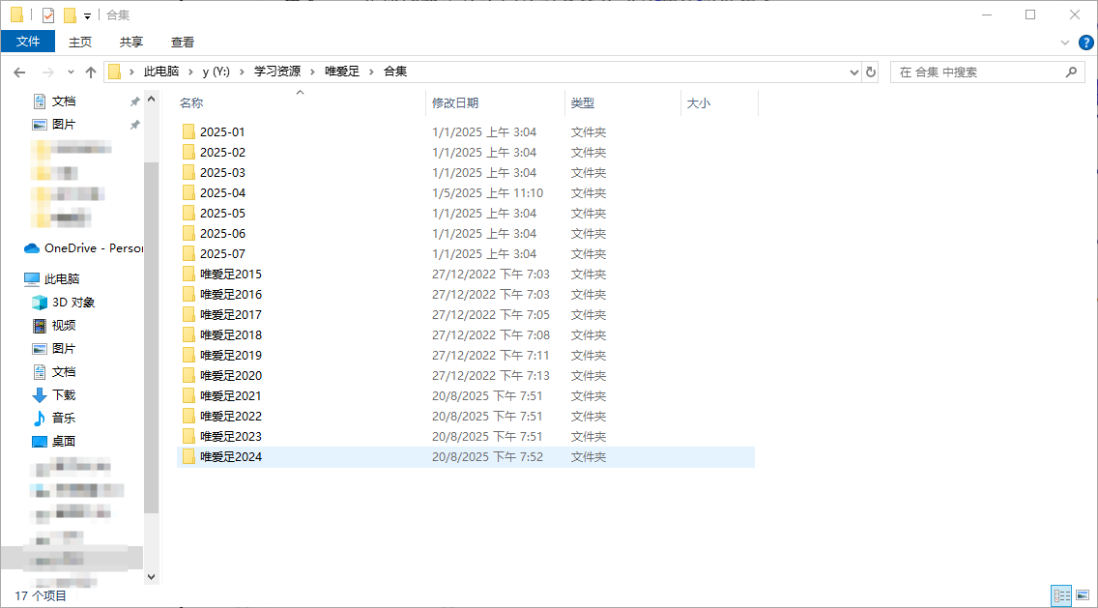Switch to the 查看 ribbon tab
The image size is (1098, 608).
183,42
